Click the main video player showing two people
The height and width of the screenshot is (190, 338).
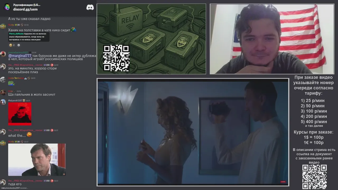[193, 132]
